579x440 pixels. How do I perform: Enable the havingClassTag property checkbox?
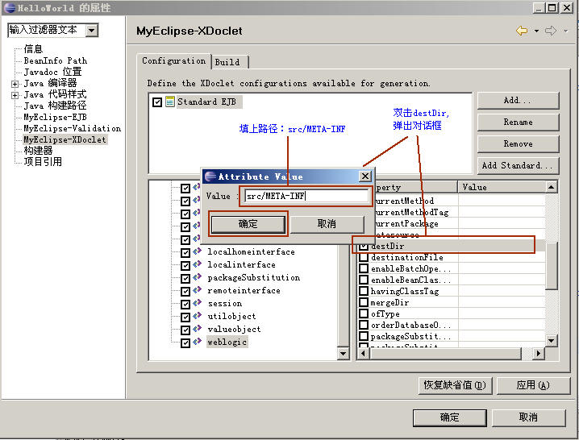(364, 291)
